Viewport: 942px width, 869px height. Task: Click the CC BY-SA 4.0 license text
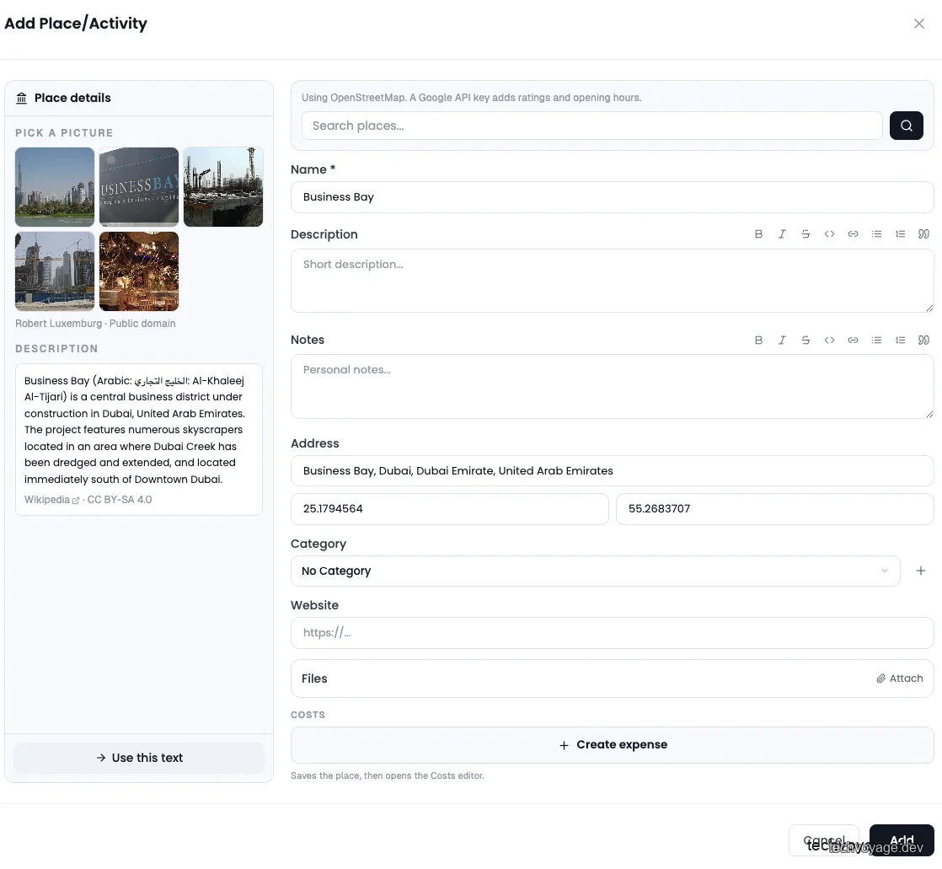point(120,500)
